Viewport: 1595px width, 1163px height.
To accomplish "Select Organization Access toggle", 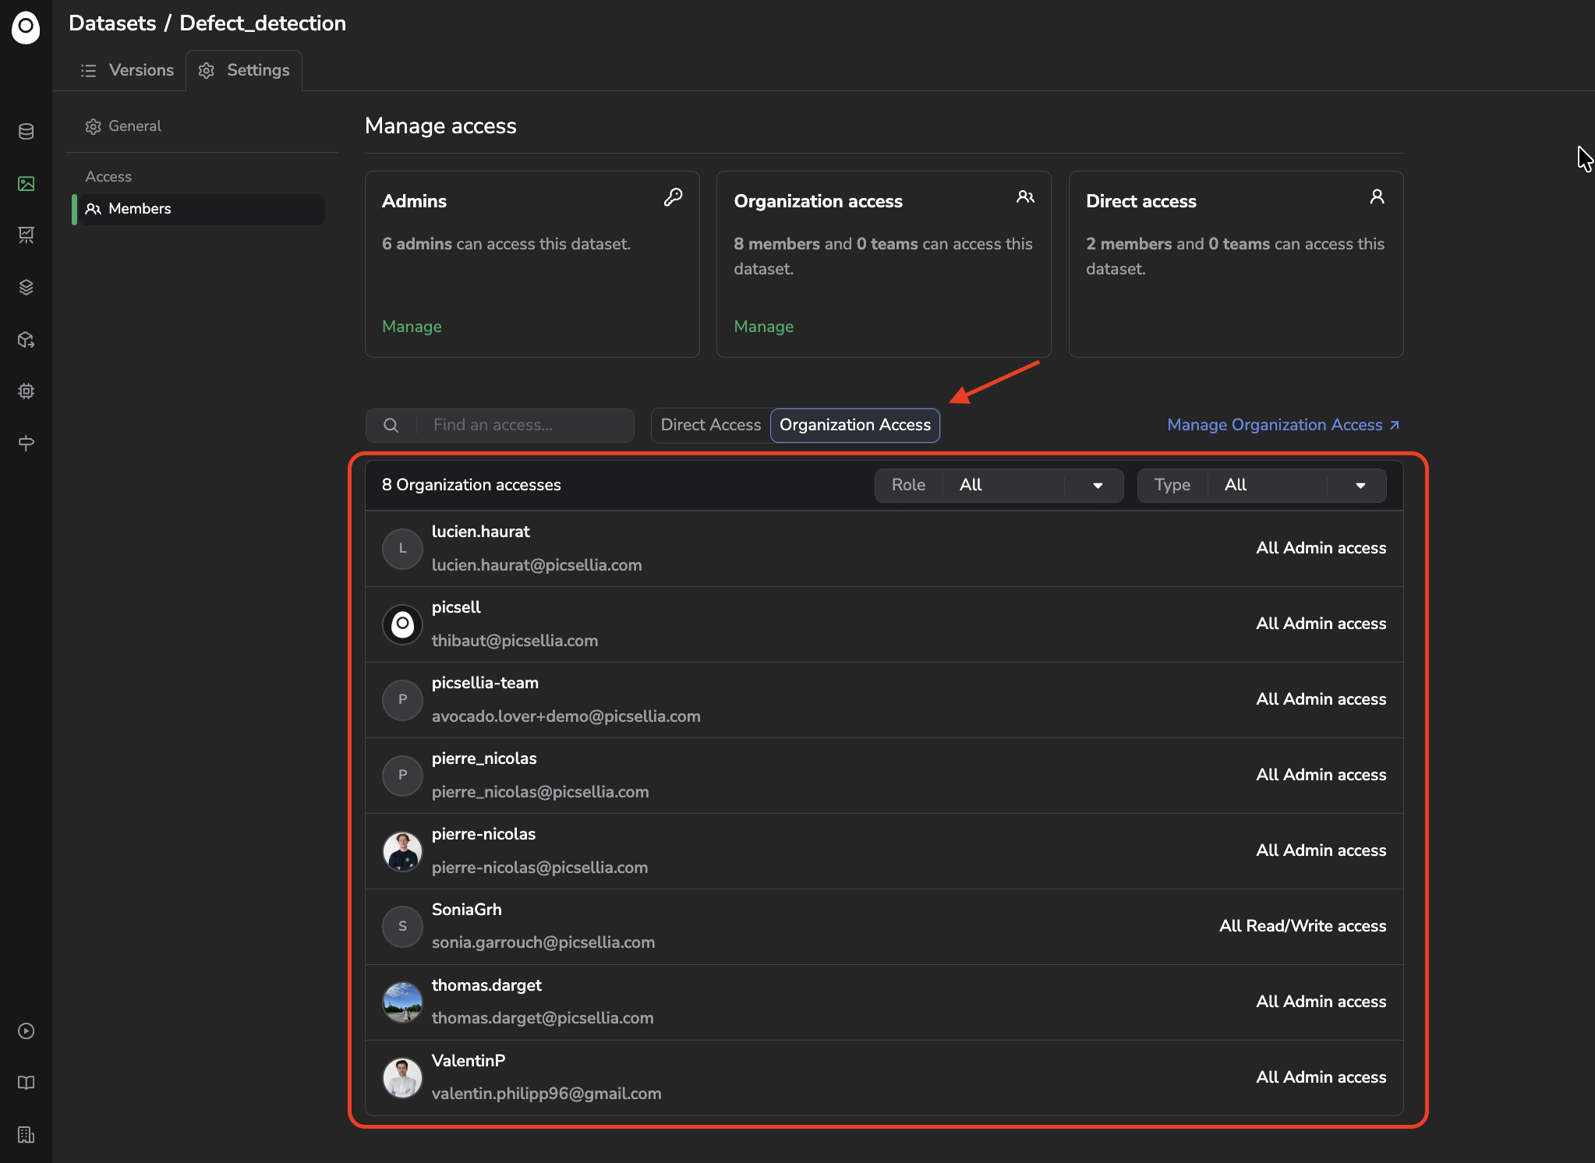I will [854, 425].
